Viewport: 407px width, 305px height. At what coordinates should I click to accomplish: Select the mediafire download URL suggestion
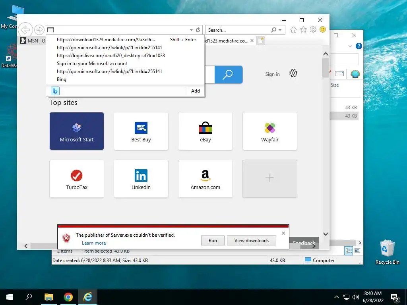pyautogui.click(x=125, y=40)
